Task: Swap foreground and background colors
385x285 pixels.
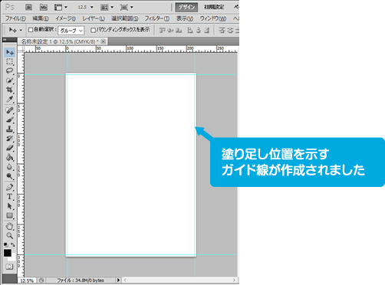Action: [13, 244]
